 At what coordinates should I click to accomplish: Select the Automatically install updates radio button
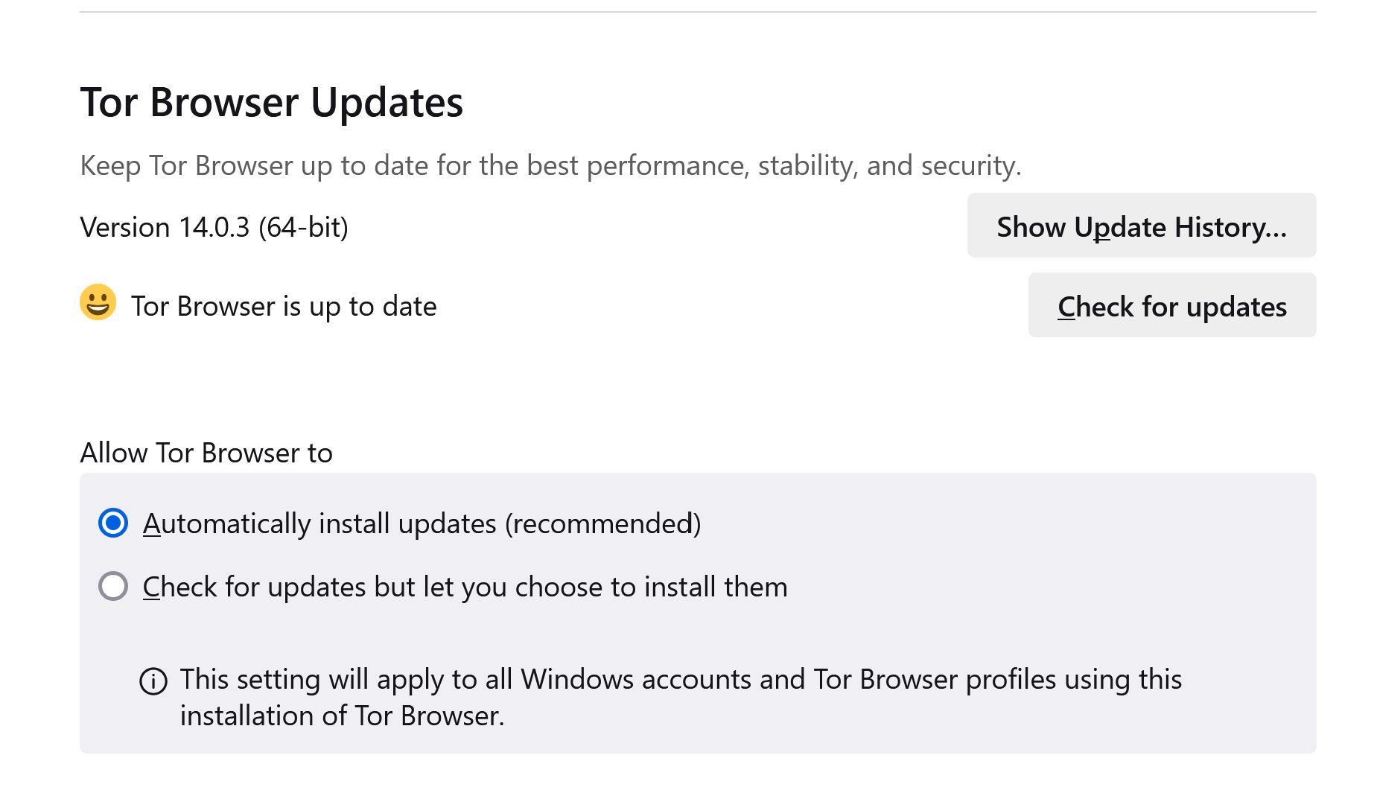coord(113,523)
